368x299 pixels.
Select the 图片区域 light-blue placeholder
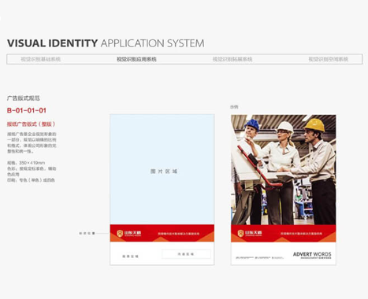click(162, 169)
